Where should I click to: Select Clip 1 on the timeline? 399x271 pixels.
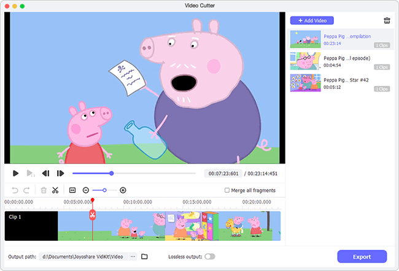click(142, 226)
